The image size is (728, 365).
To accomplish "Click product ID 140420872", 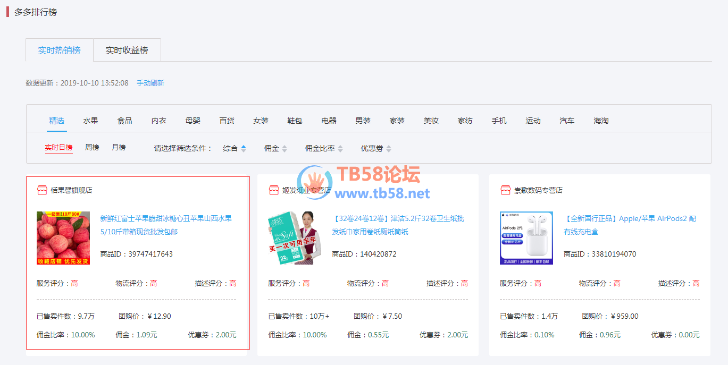I will coord(378,254).
